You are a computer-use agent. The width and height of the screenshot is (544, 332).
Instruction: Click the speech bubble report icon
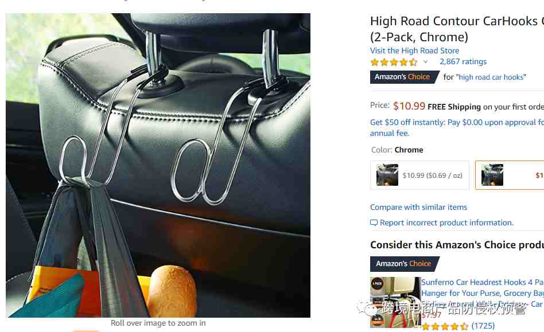pyautogui.click(x=374, y=223)
